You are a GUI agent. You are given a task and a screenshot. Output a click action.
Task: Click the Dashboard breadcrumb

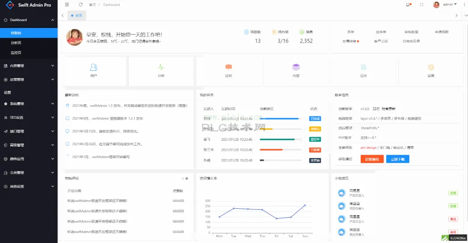111,5
